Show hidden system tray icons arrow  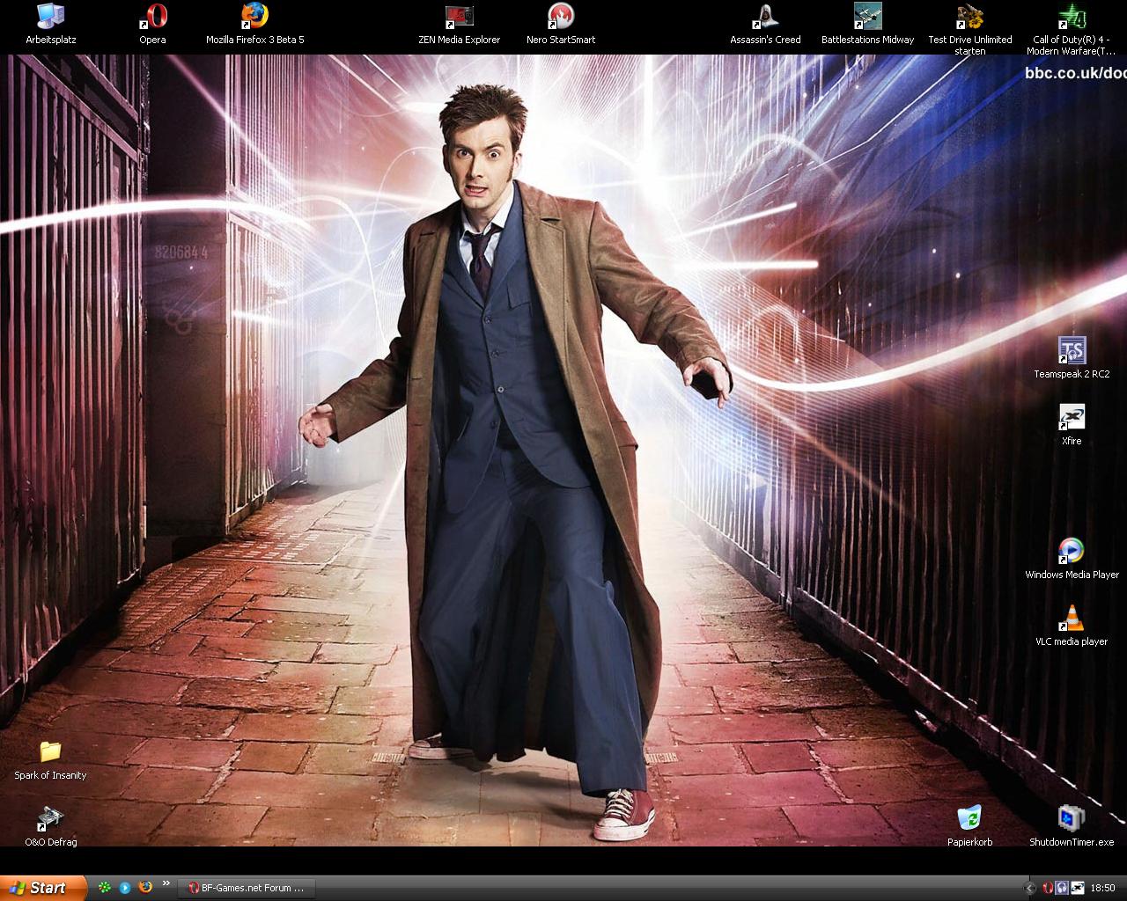[1031, 888]
